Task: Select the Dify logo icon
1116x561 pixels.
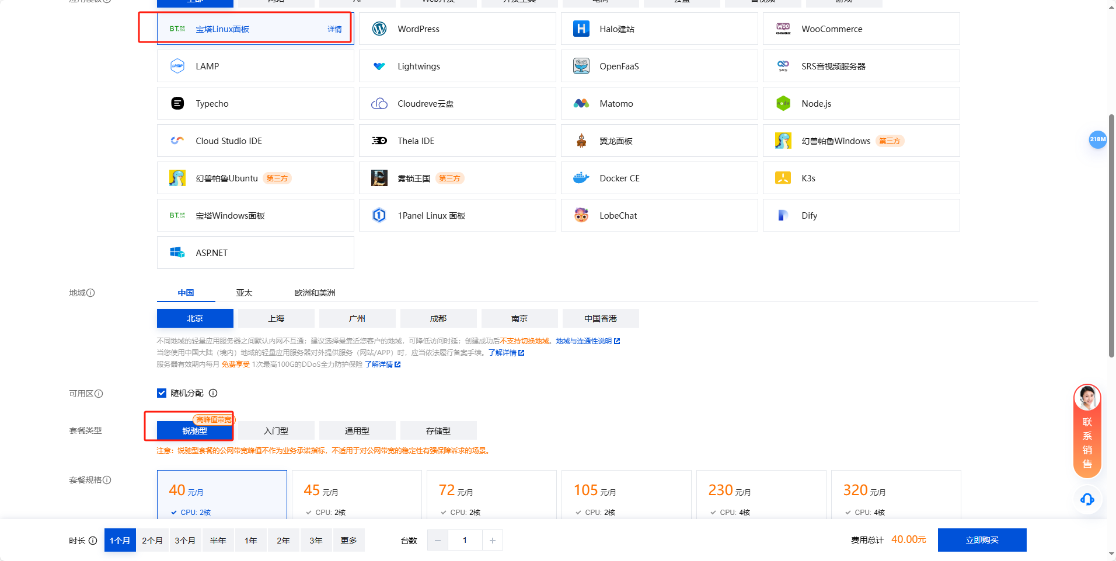Action: 783,215
